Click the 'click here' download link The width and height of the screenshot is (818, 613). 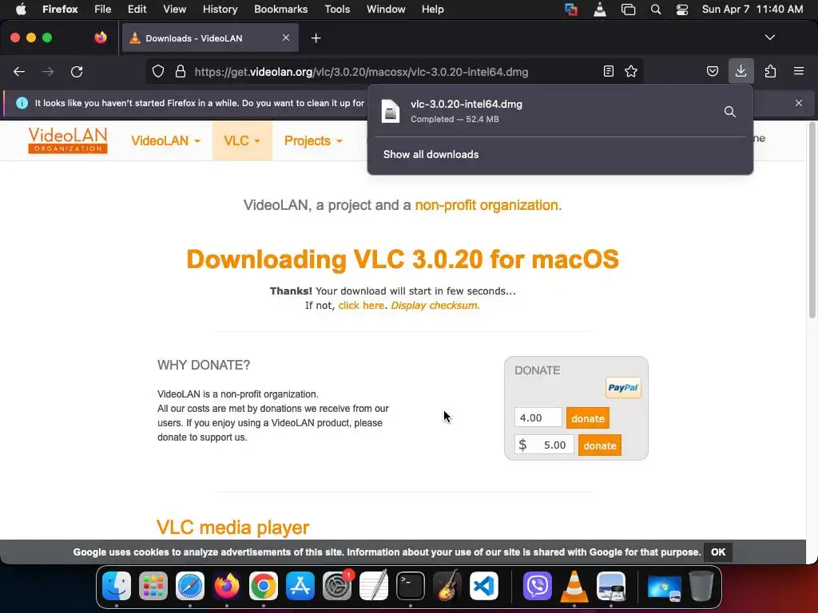pos(361,306)
